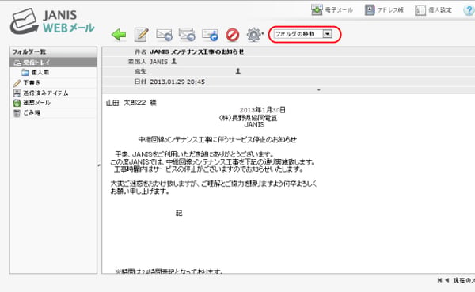Click the body date 2013年1月30日

click(x=262, y=110)
